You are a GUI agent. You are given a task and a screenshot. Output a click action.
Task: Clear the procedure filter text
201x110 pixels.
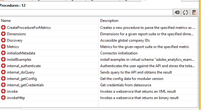click(177, 12)
